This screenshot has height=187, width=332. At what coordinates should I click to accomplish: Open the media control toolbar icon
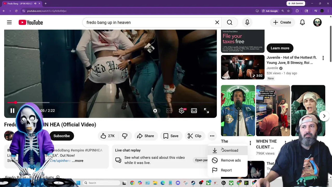(x=316, y=11)
